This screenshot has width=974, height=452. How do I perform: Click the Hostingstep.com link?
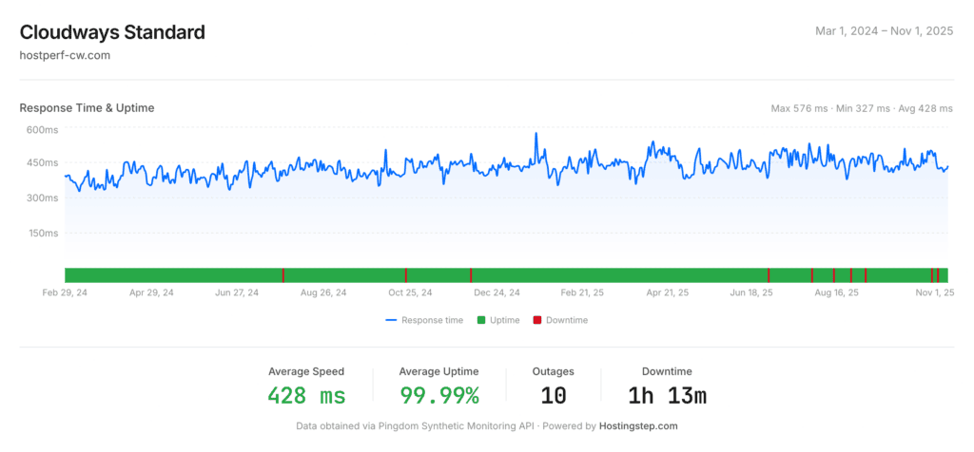coord(638,426)
